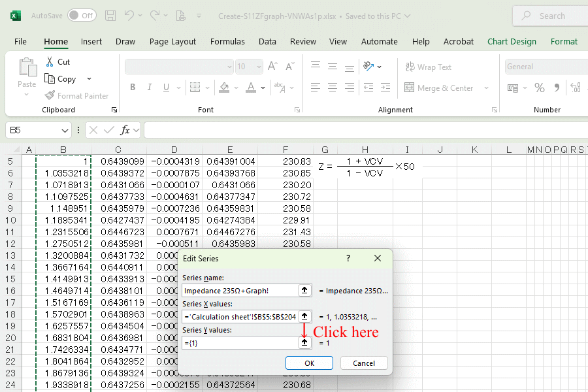Click the Save disk icon
This screenshot has width=588, height=392.
[110, 16]
